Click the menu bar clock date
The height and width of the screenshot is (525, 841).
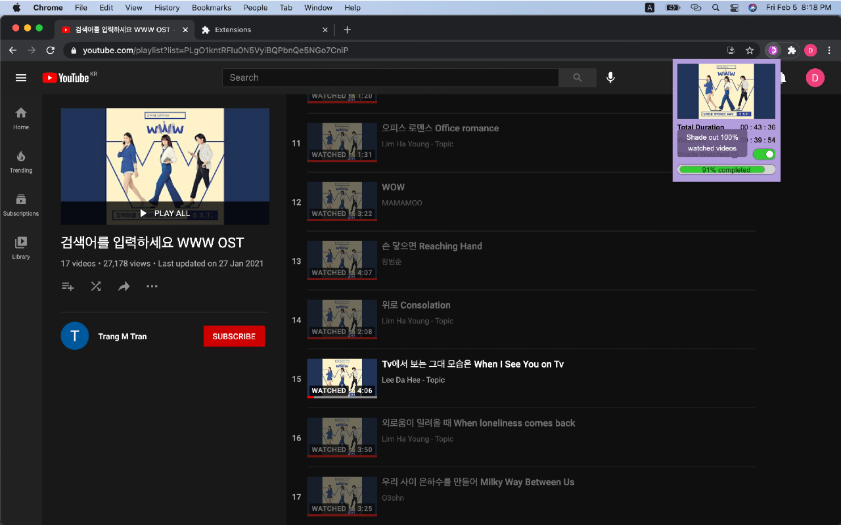(798, 8)
